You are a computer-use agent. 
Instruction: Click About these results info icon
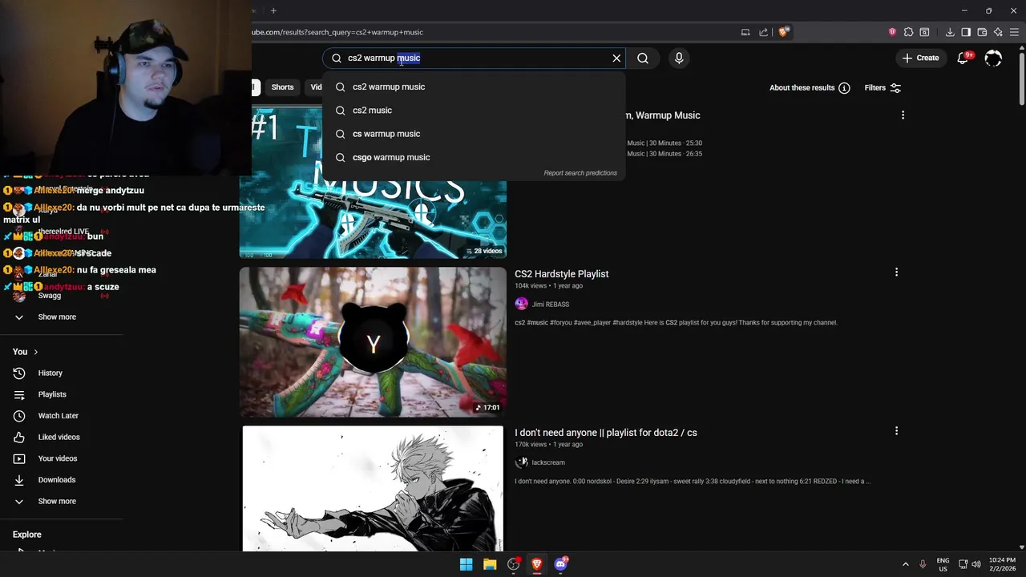pyautogui.click(x=844, y=87)
